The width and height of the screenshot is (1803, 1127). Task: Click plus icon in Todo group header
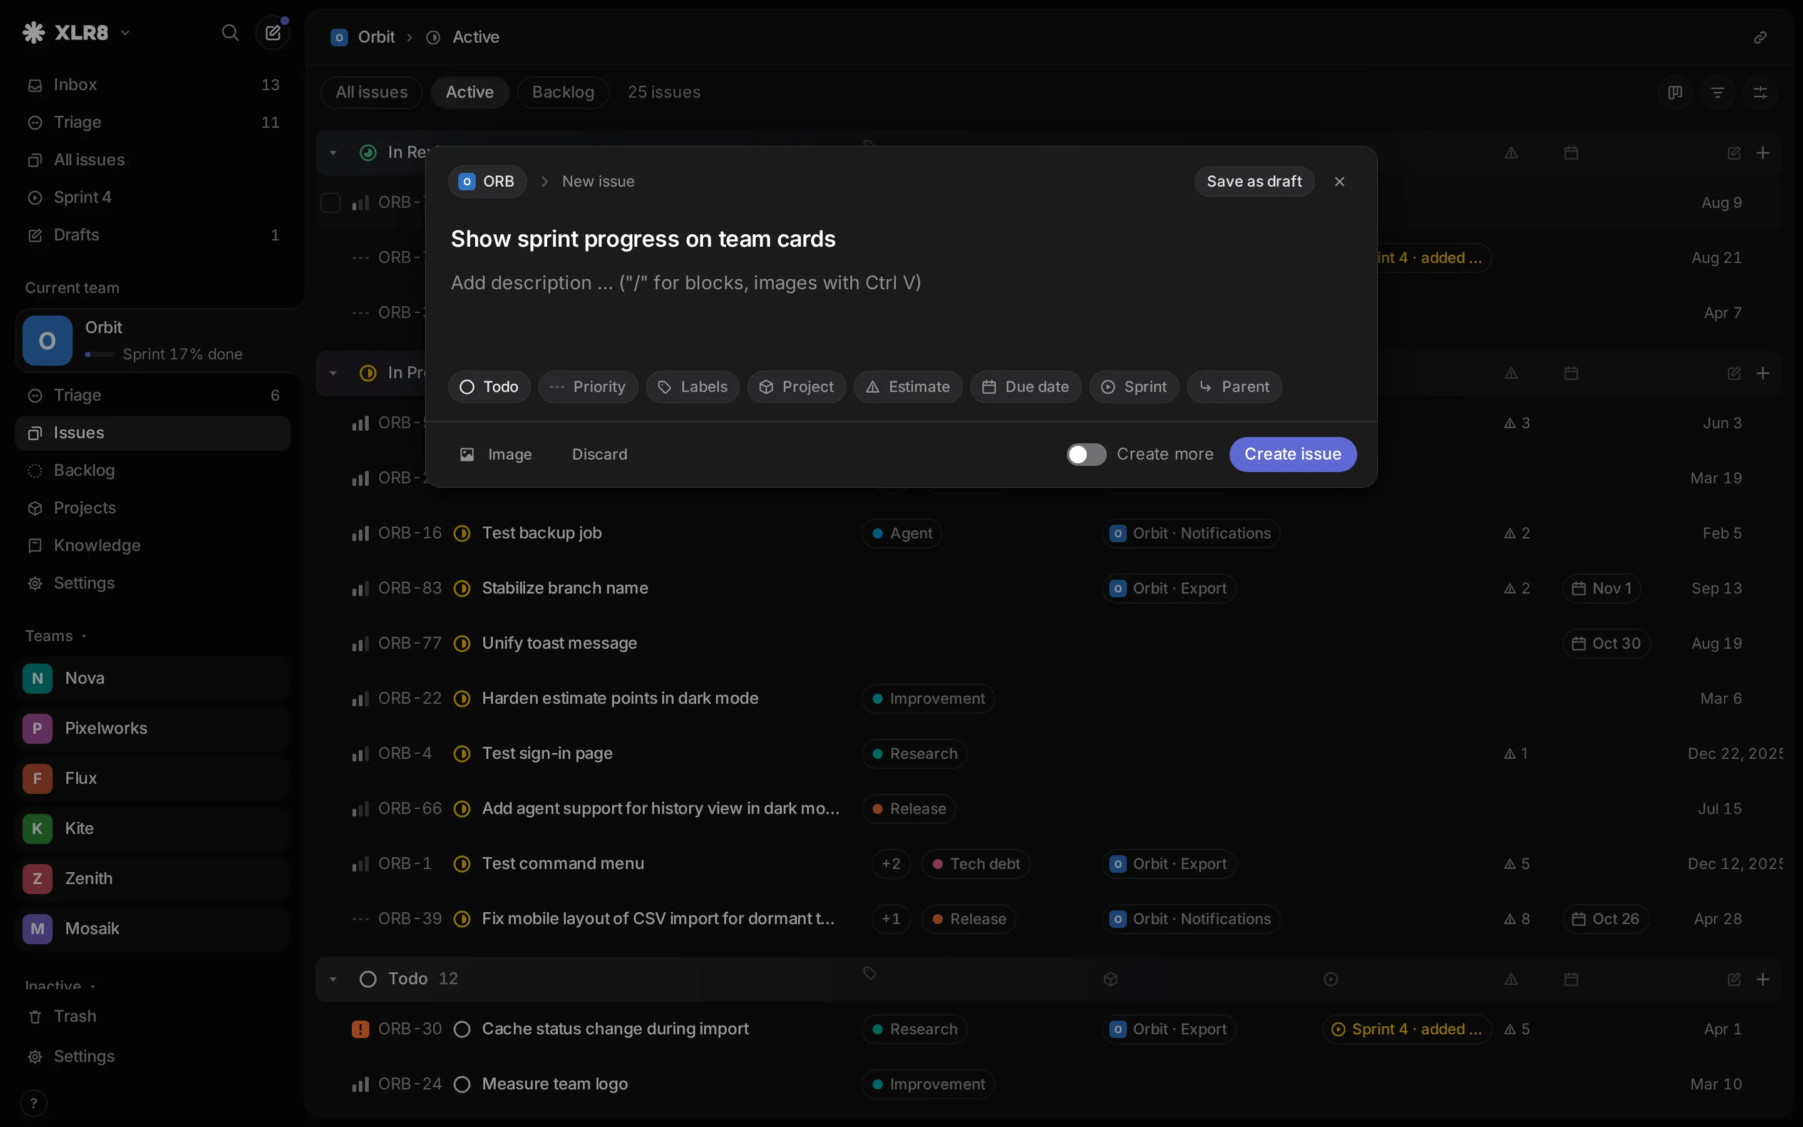[1763, 979]
